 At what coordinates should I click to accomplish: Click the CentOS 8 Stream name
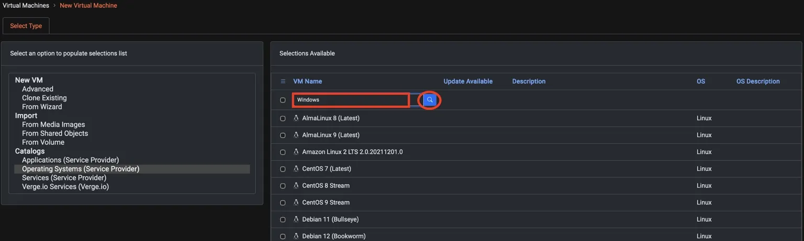point(326,186)
